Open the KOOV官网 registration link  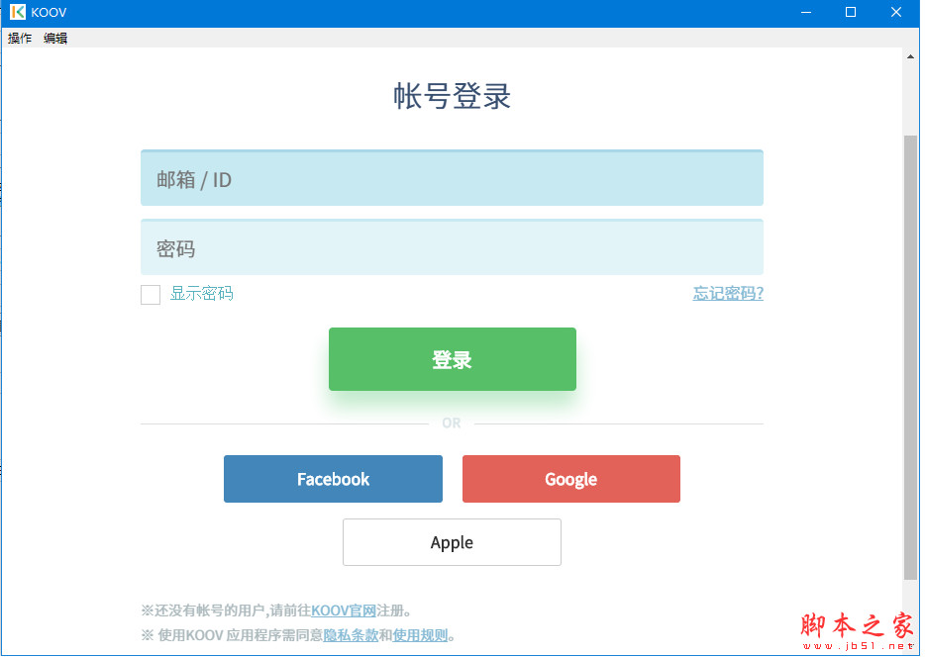pyautogui.click(x=344, y=610)
